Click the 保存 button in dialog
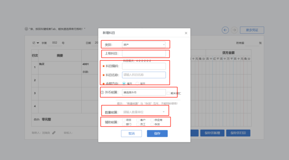Viewport: 289px width, 160px height. tap(157, 133)
